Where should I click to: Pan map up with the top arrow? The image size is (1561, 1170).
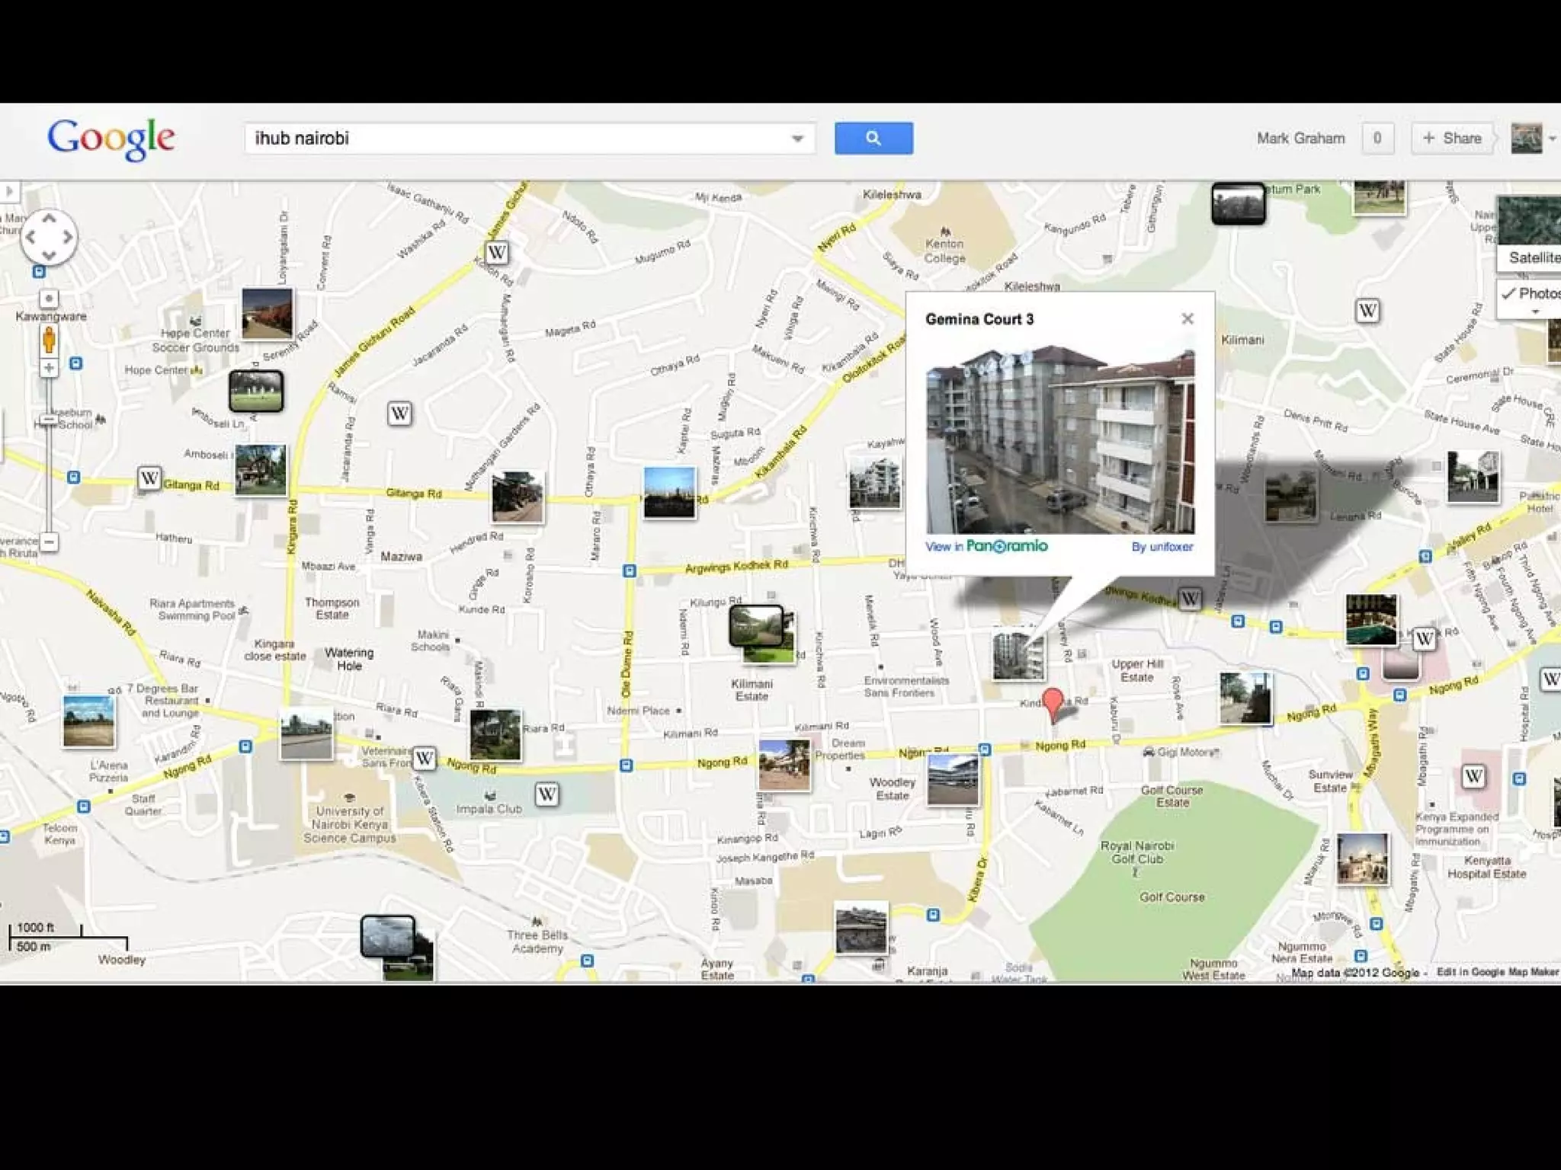[x=49, y=219]
